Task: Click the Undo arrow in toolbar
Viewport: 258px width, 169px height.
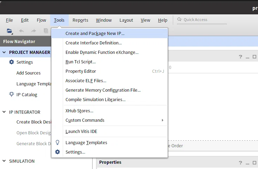Action: tap(21, 31)
